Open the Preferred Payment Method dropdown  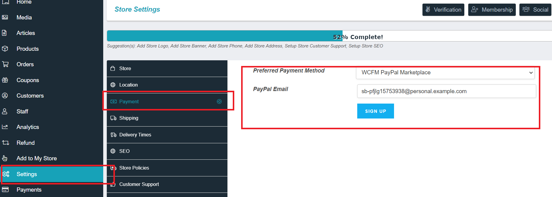445,73
